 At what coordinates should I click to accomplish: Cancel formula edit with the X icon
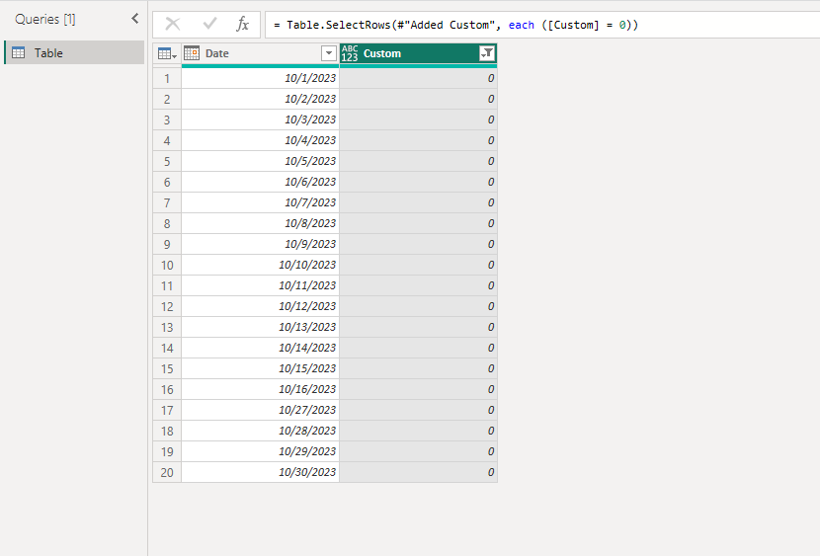[x=173, y=24]
